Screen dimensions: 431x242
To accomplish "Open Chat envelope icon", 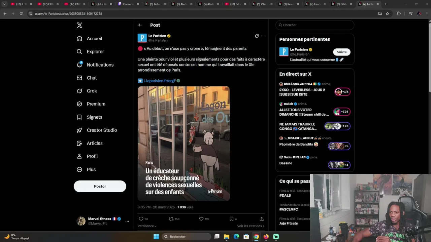I will (x=79, y=78).
